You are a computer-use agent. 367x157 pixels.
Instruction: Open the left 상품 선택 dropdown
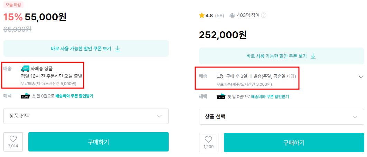[x=86, y=116]
